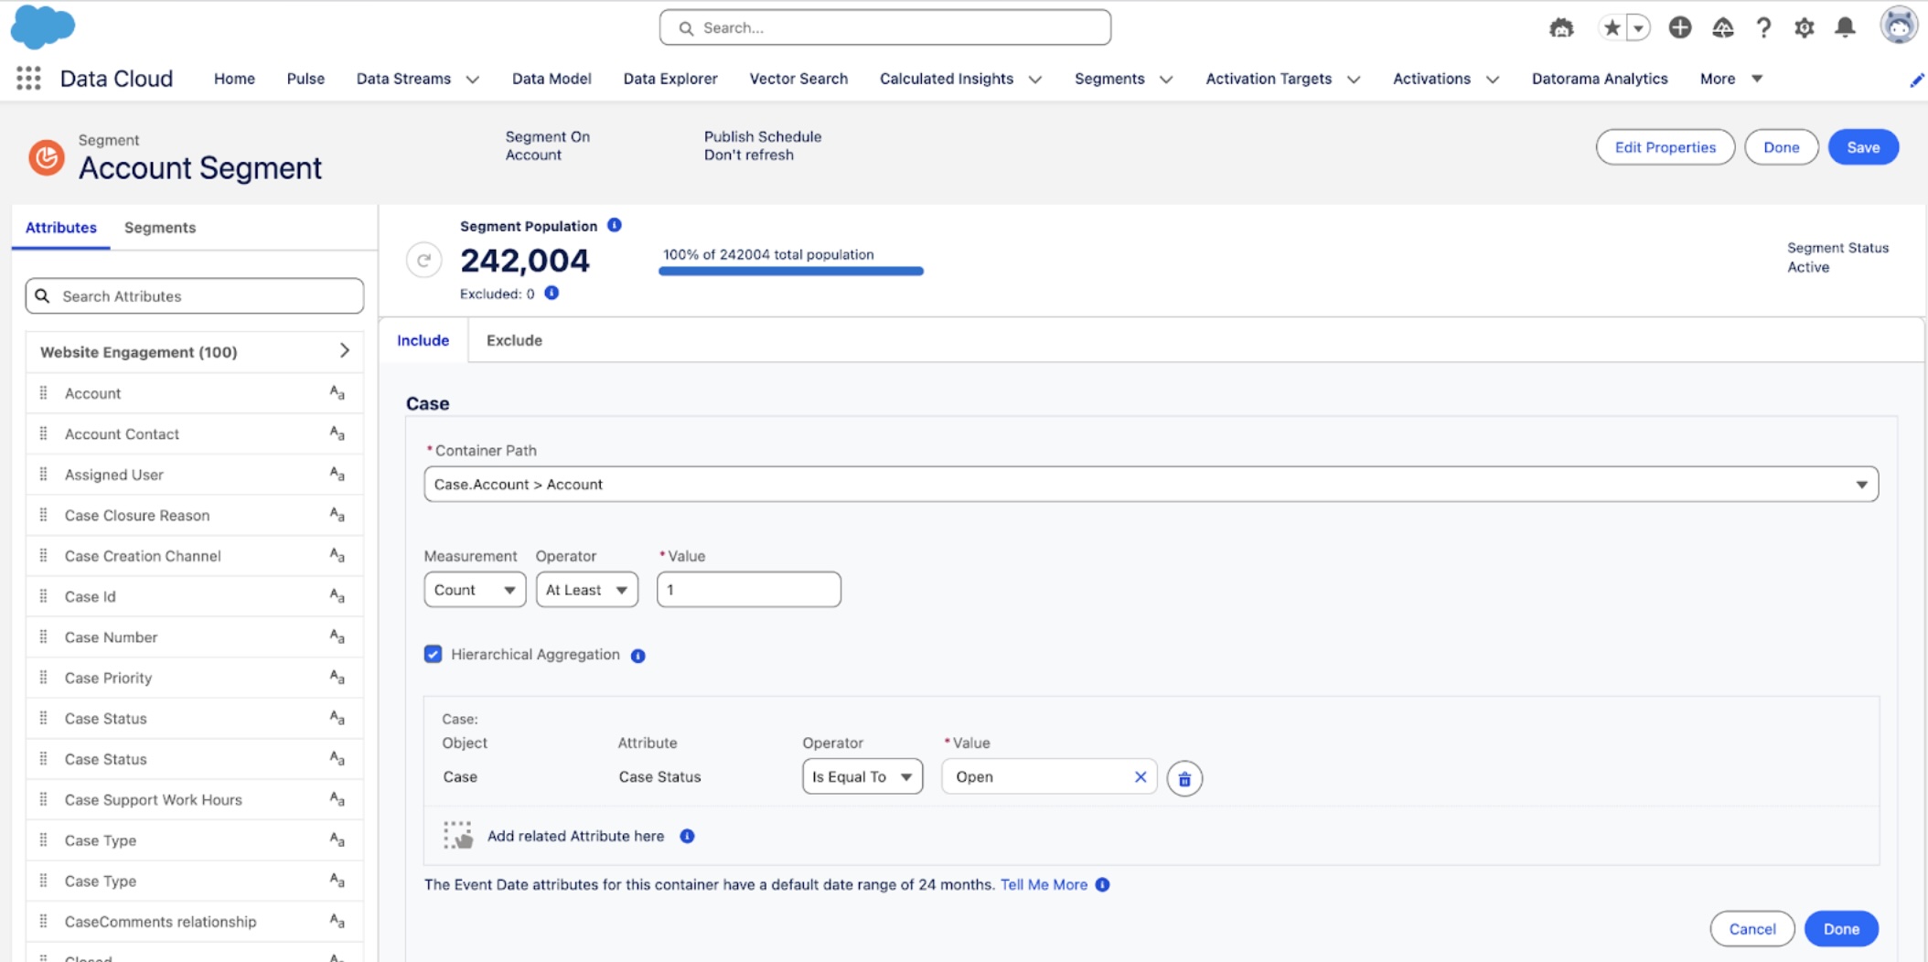Open the Vector Search tab

(x=798, y=79)
